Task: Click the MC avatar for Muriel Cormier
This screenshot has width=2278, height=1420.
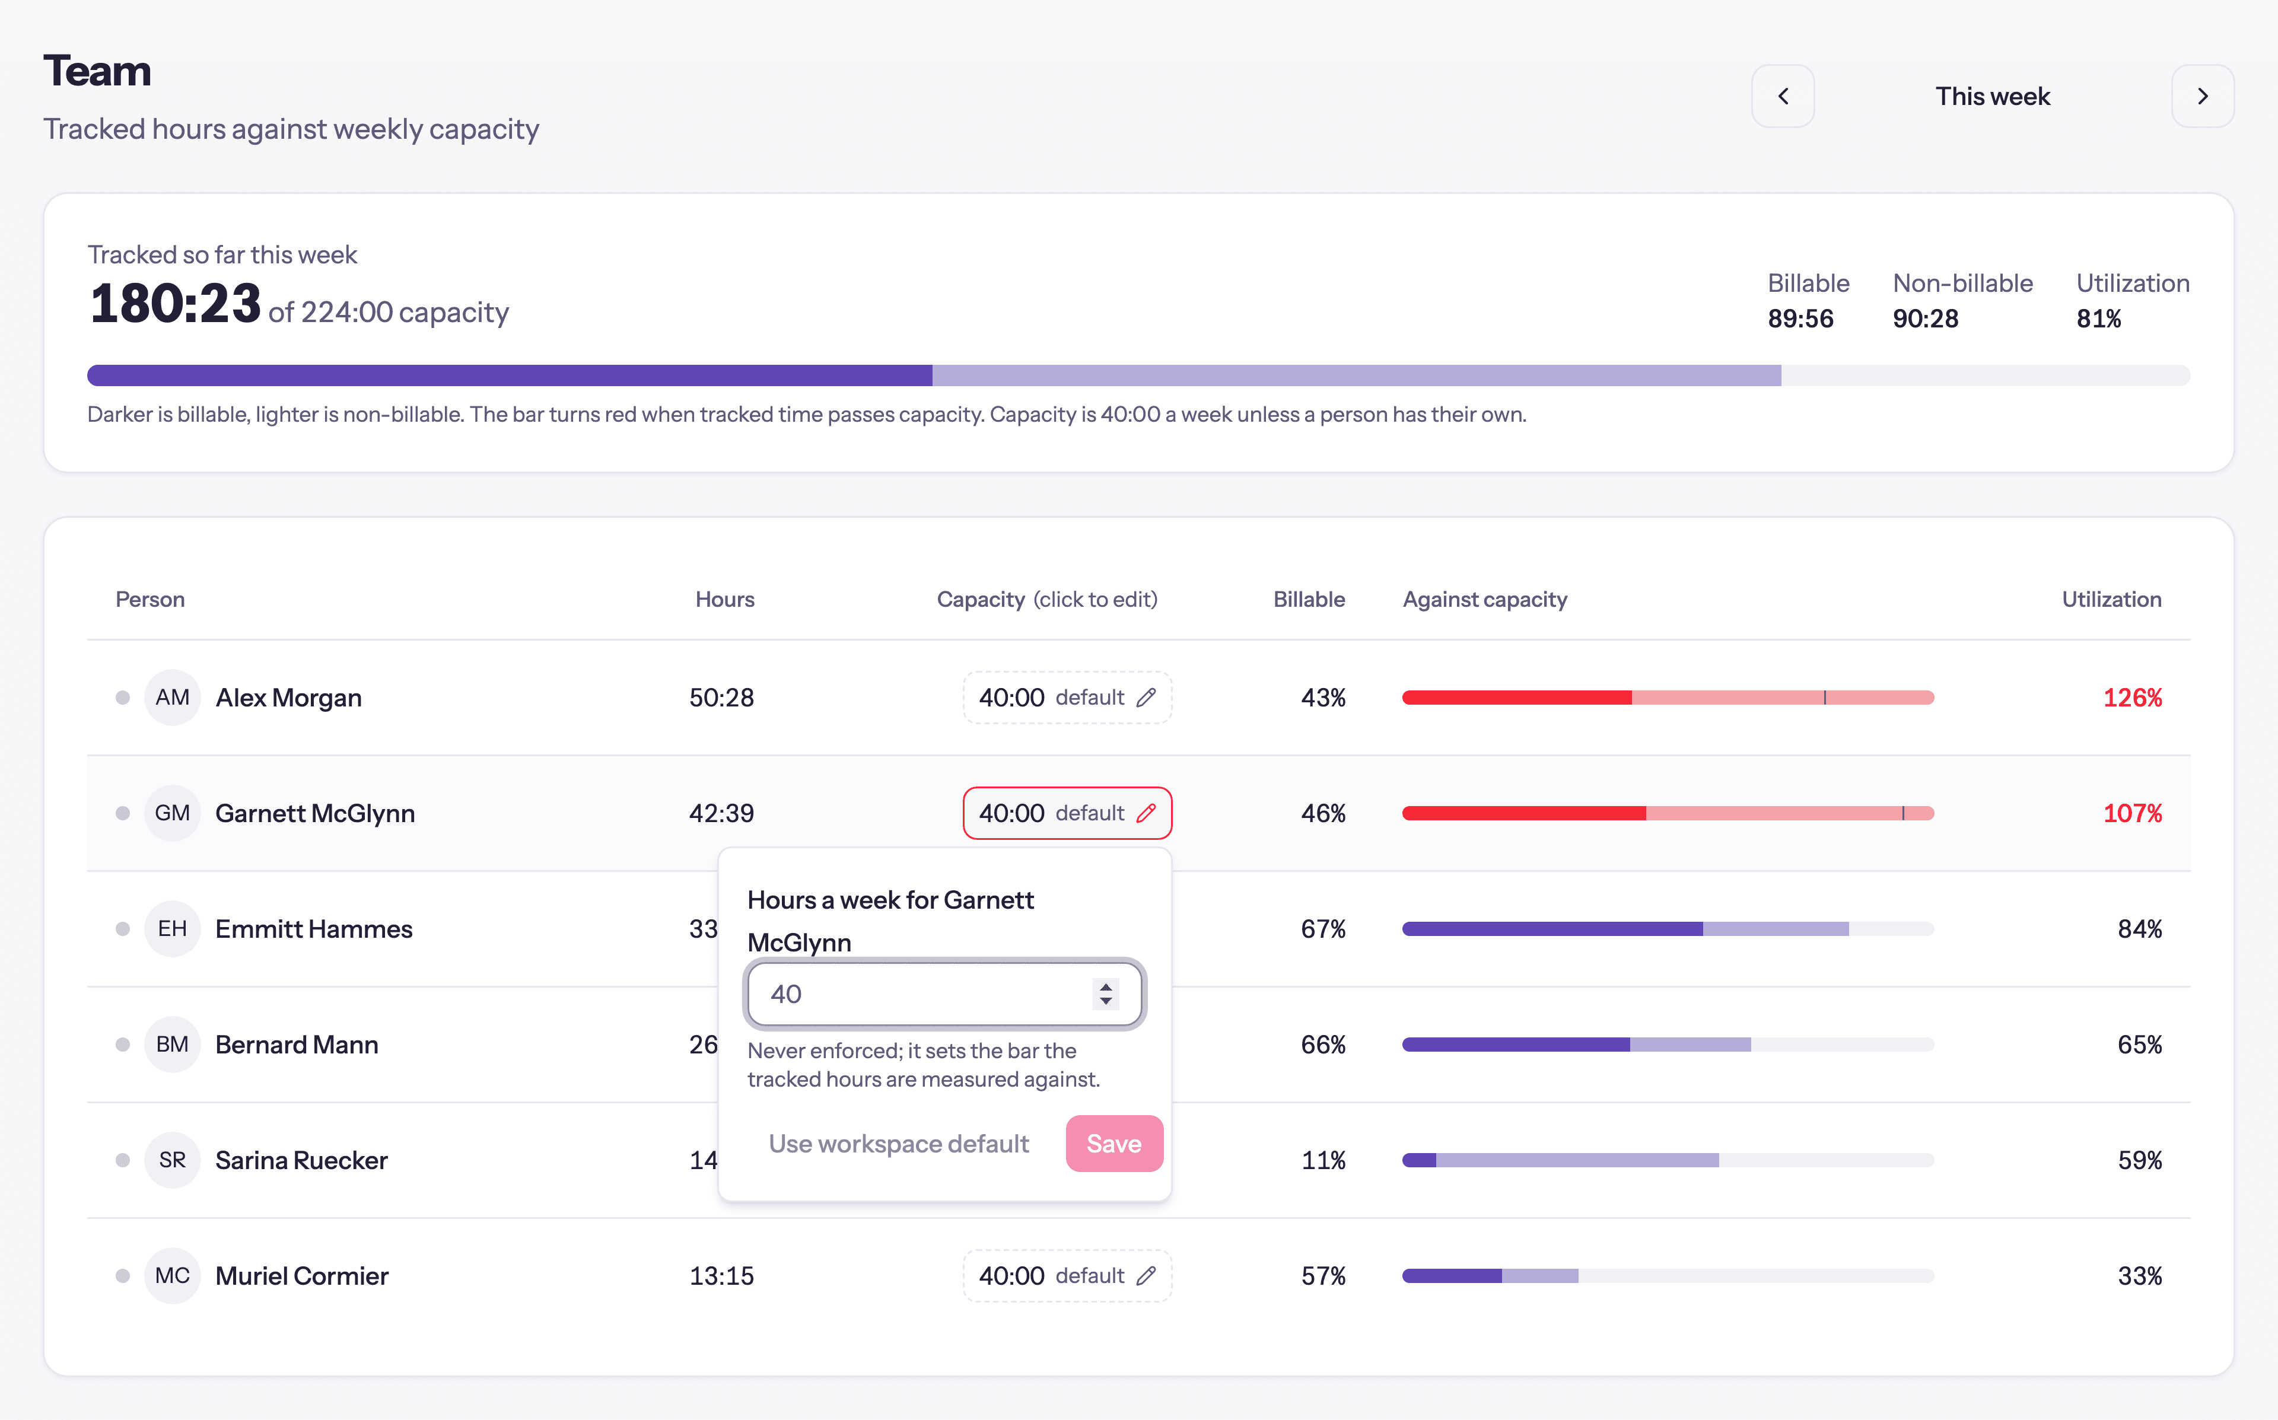Action: pos(172,1276)
